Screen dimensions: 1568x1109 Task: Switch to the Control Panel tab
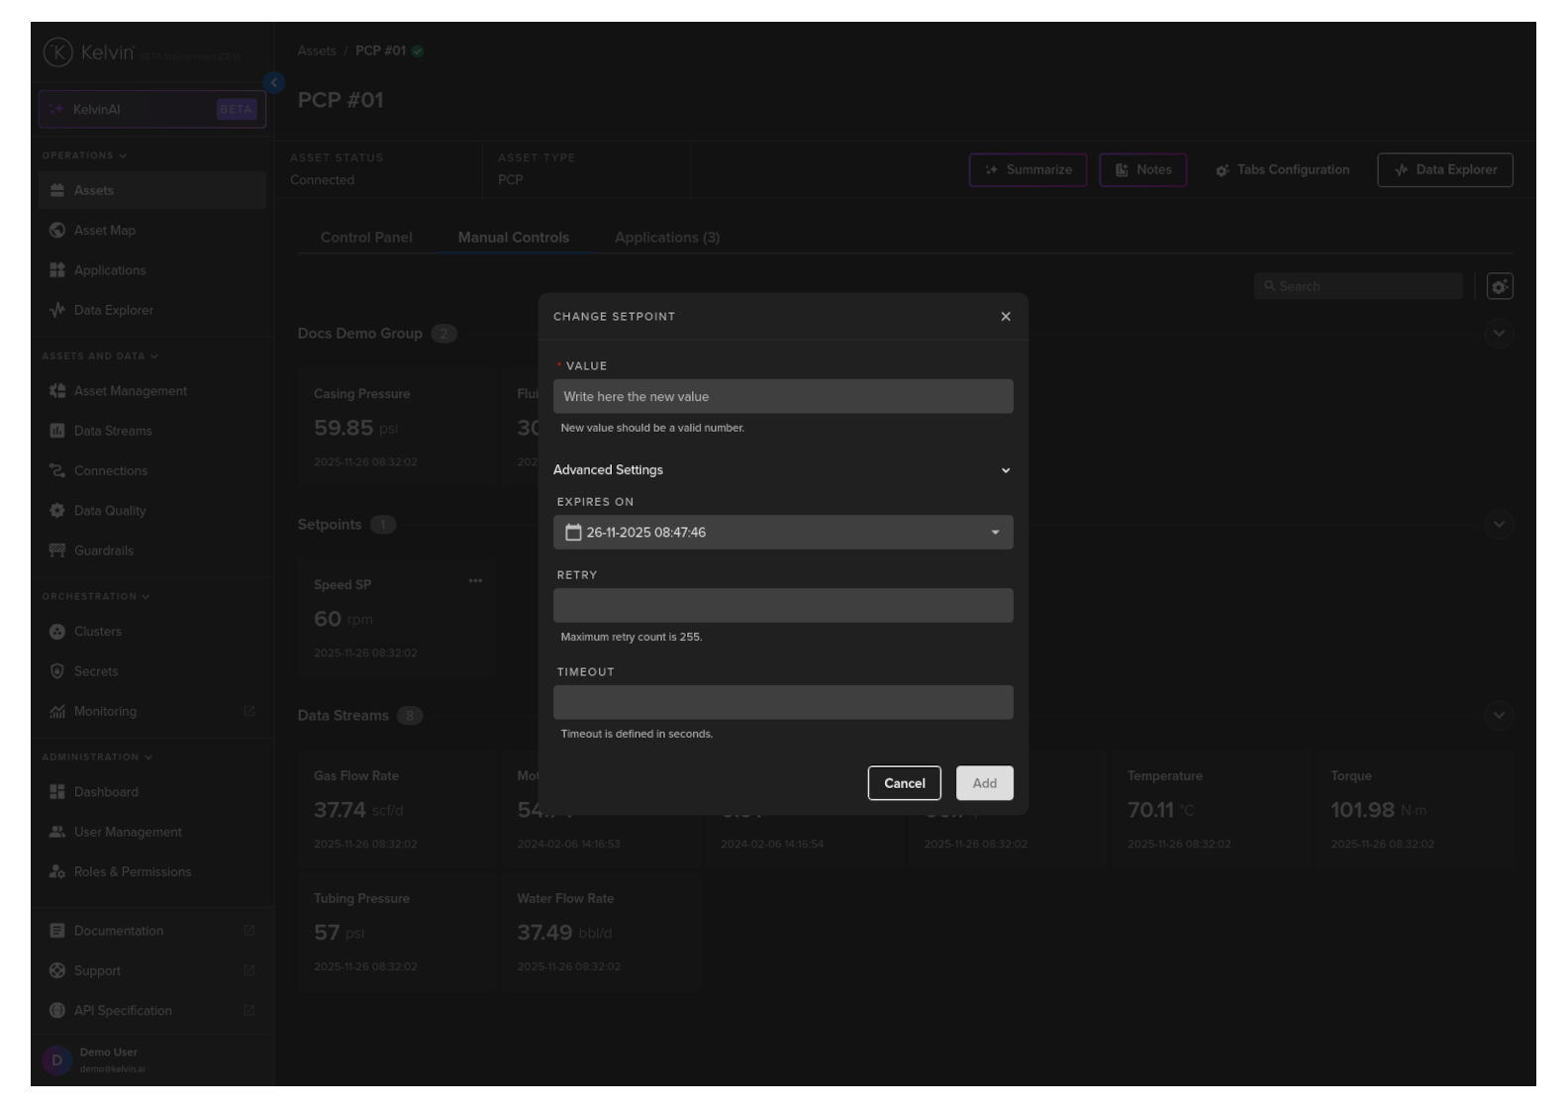tap(366, 238)
